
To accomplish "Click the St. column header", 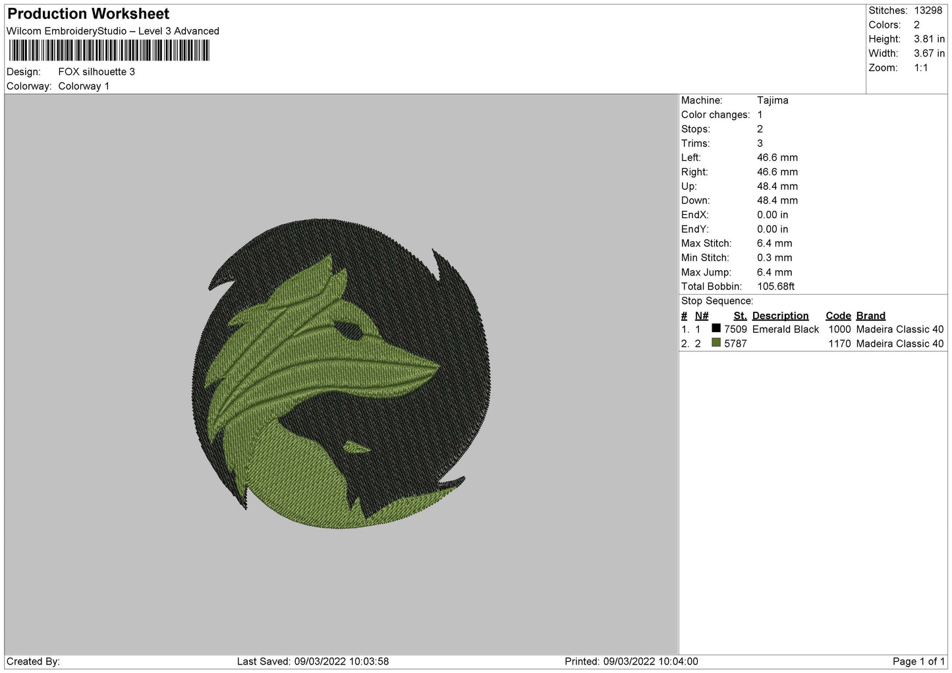I will pyautogui.click(x=740, y=316).
